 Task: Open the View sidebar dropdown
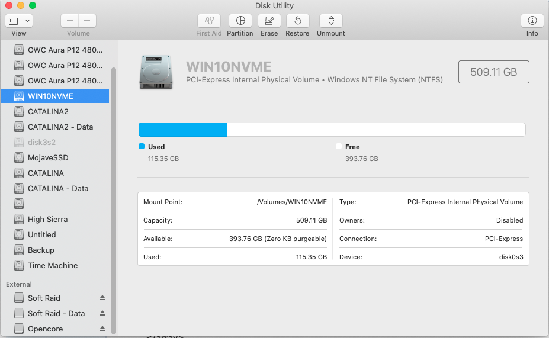pyautogui.click(x=19, y=21)
